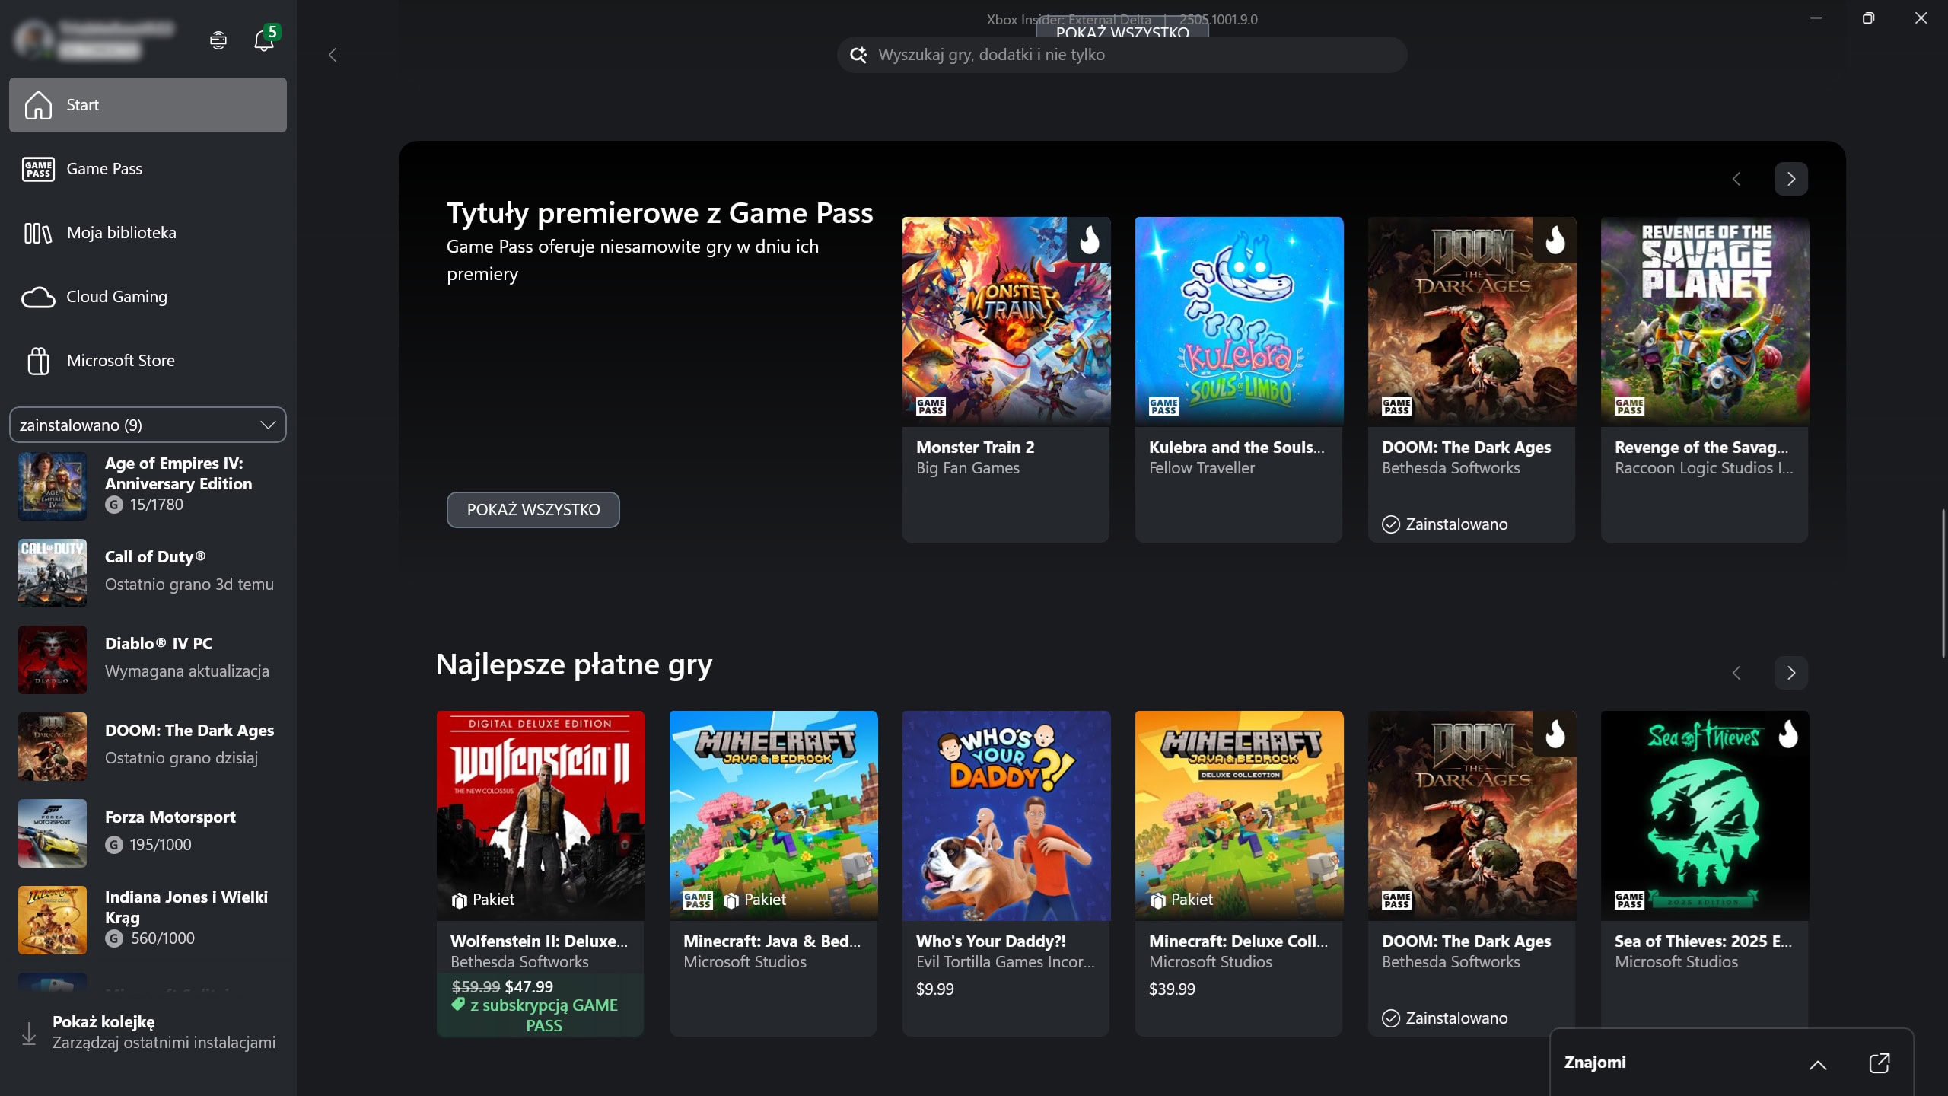Click the Pakiet bundle icon on Wolfenstein II

[x=459, y=900]
